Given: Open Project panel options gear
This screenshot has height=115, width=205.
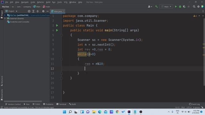Looking at the screenshot, I should point(43,11).
